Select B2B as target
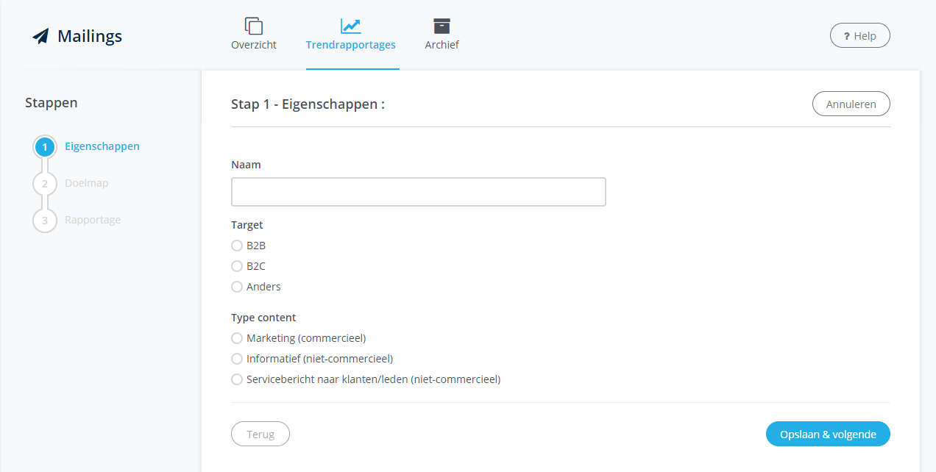936x472 pixels. (237, 246)
